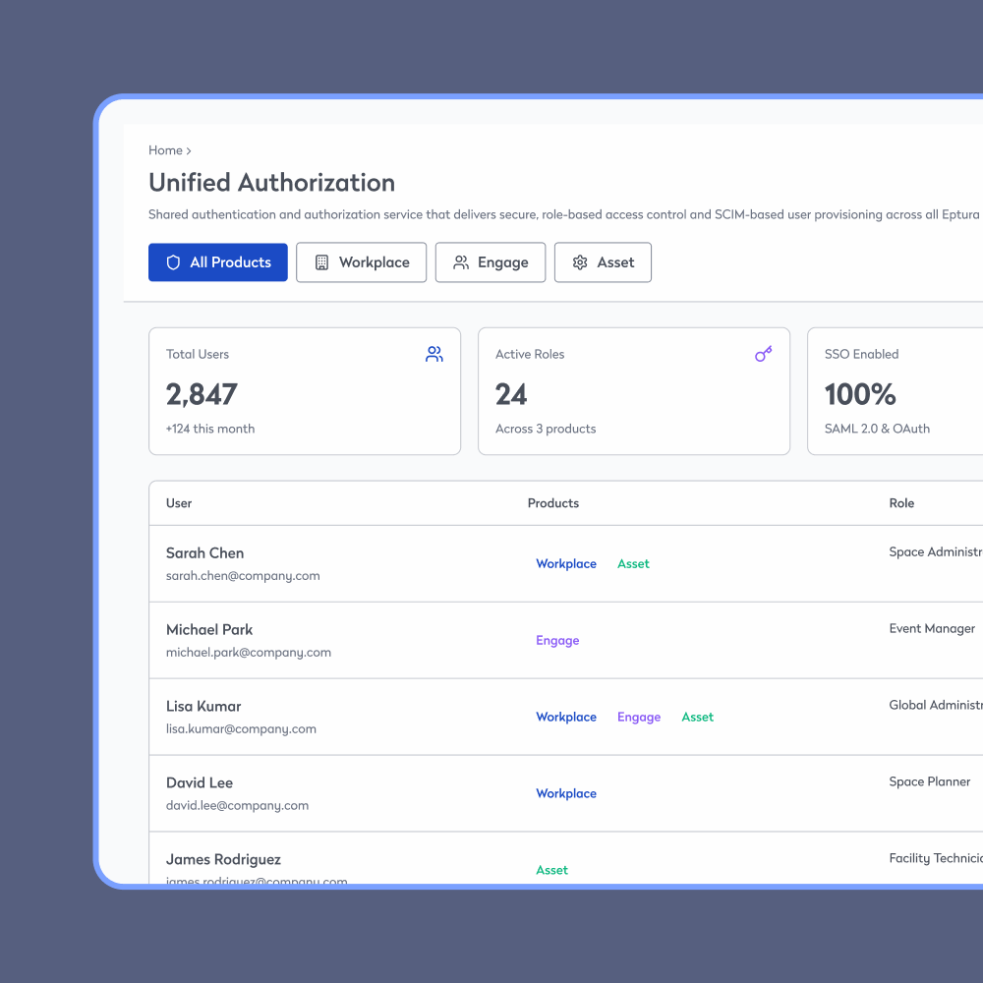Click the people icon on Engage tab

[x=461, y=262]
